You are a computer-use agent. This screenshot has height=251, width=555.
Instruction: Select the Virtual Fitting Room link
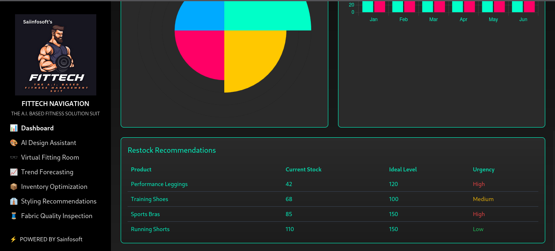click(x=50, y=158)
